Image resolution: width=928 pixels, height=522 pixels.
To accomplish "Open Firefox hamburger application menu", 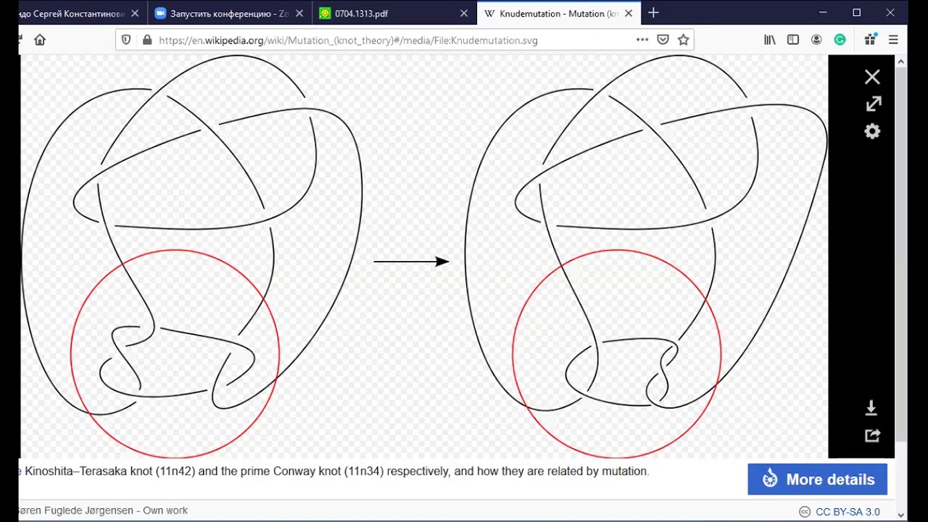I will coord(893,40).
